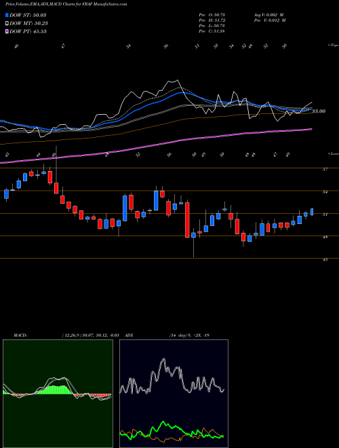
Task: Click the 'Pre O: 50.73' open value
Action: click(x=212, y=14)
